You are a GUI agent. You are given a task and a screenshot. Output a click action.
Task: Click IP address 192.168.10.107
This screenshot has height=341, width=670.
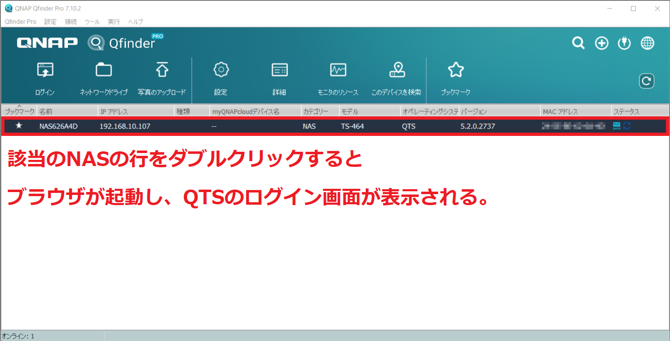pyautogui.click(x=125, y=126)
